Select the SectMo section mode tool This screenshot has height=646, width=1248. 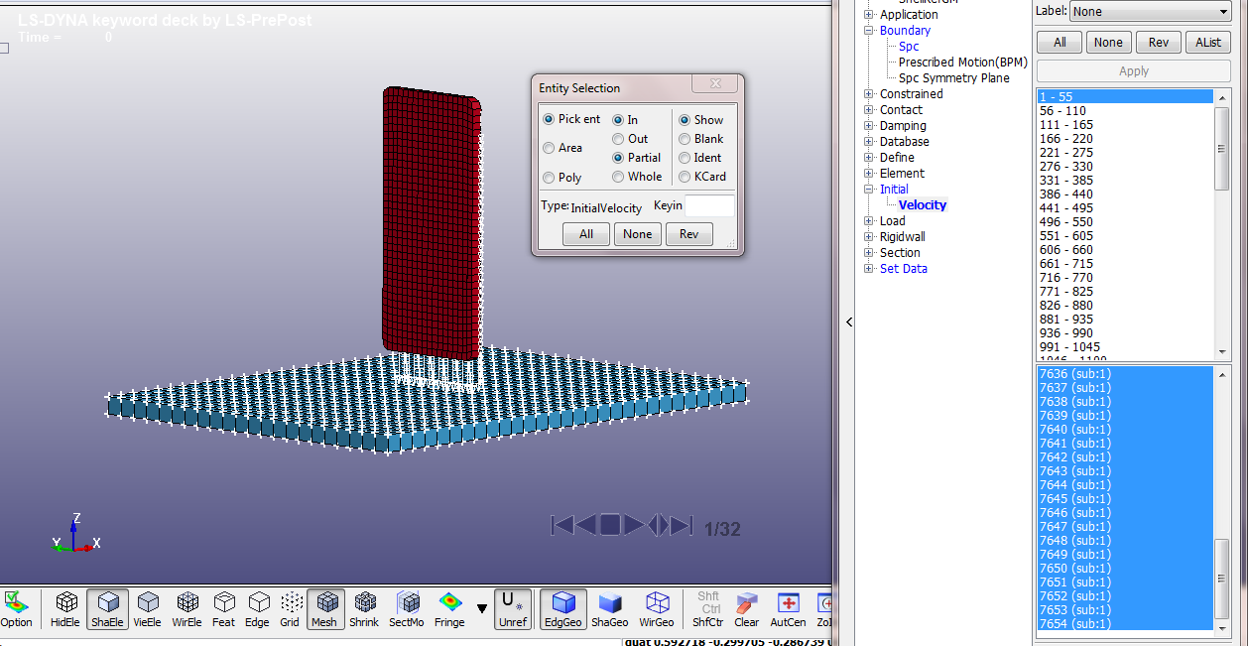coord(407,609)
